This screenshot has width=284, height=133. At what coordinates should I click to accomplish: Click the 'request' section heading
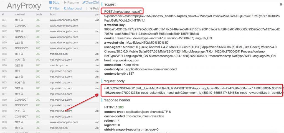(109, 4)
